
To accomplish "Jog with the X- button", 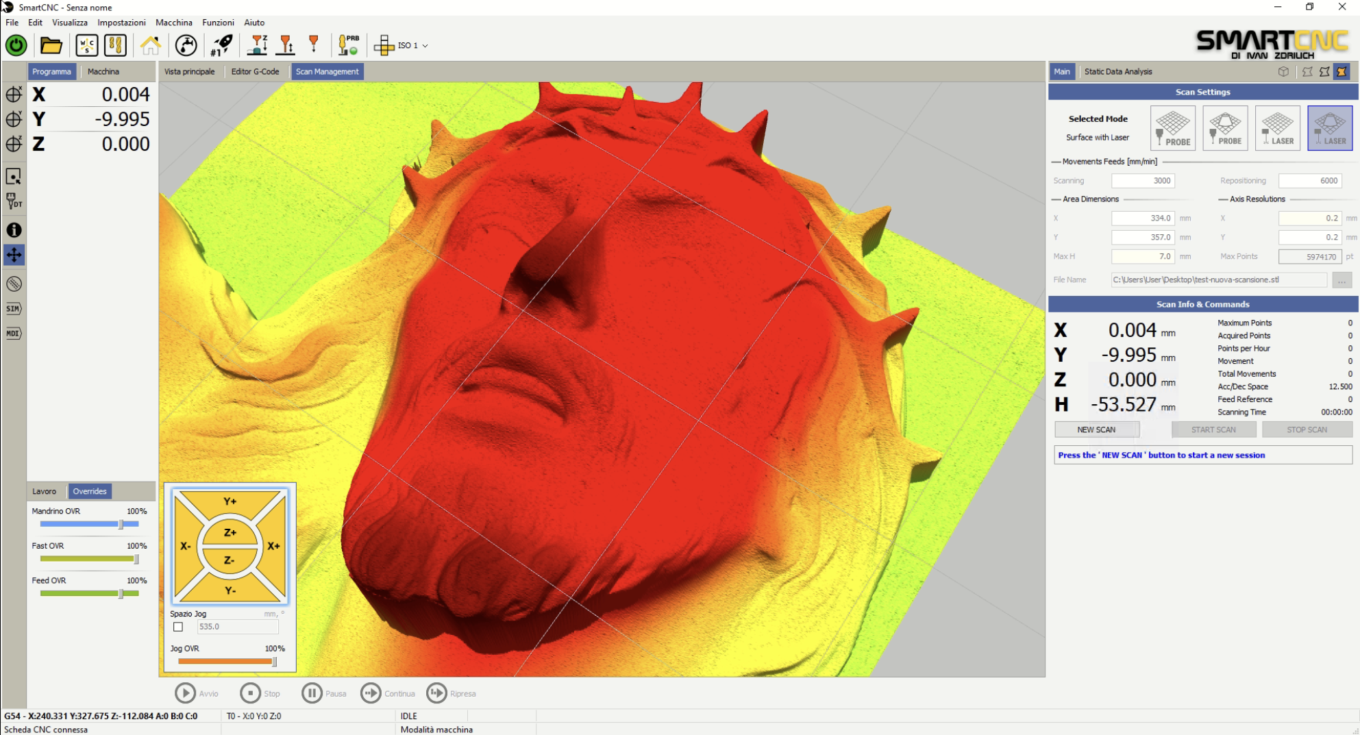I will click(x=185, y=546).
